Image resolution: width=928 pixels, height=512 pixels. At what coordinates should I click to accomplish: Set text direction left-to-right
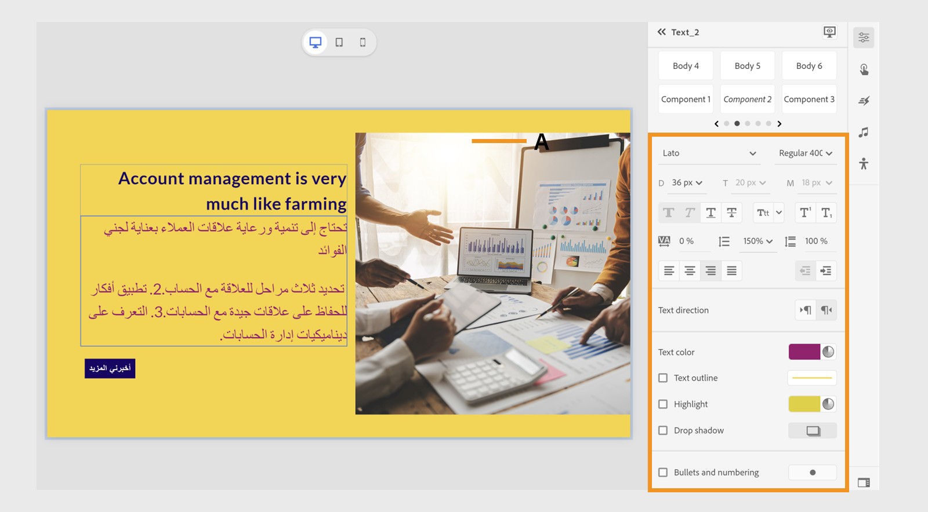click(805, 310)
